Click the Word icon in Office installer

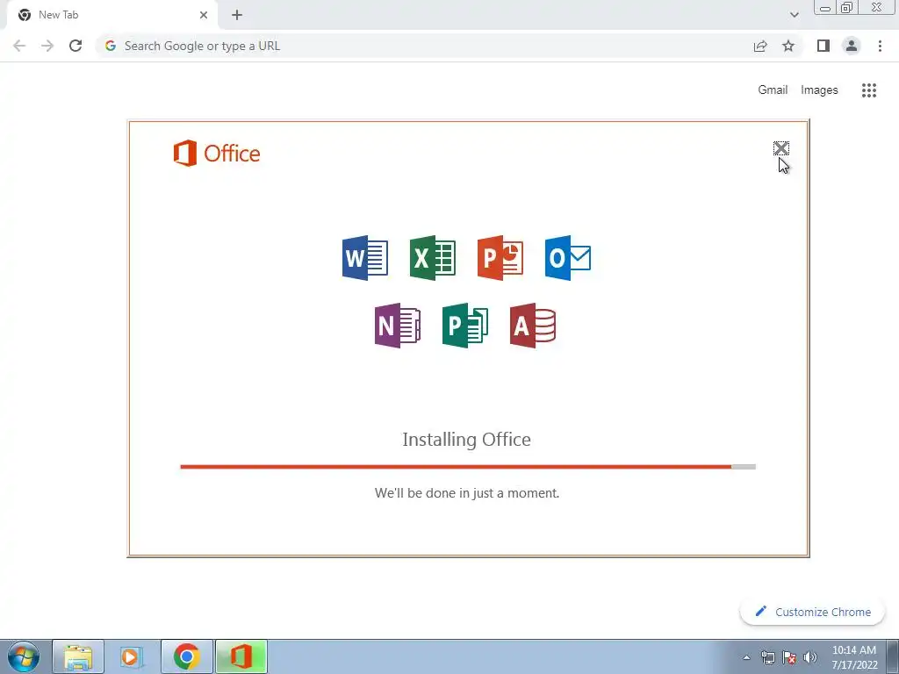coord(365,258)
